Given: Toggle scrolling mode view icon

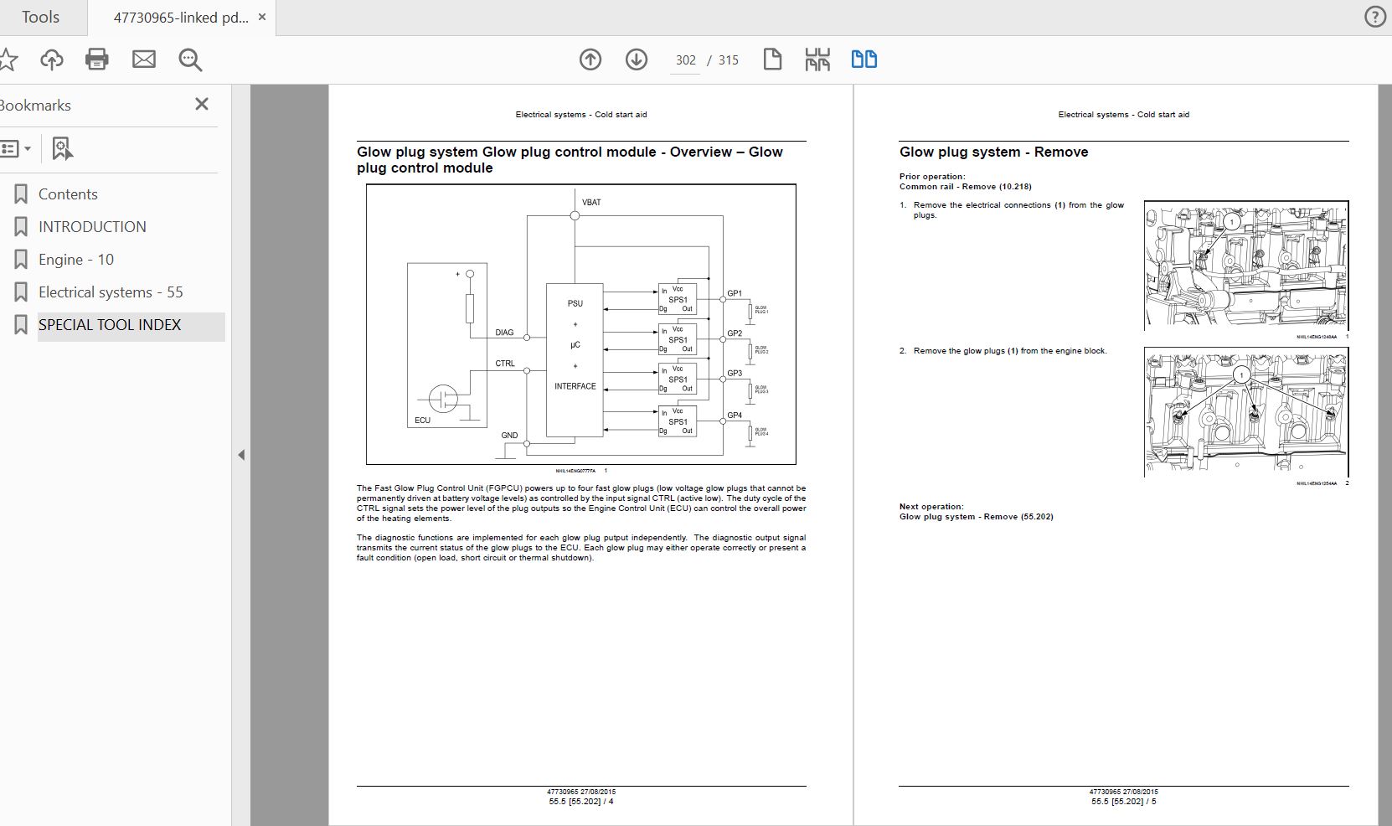Looking at the screenshot, I should [x=817, y=59].
